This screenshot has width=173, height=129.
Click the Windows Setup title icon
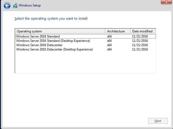pyautogui.click(x=15, y=6)
